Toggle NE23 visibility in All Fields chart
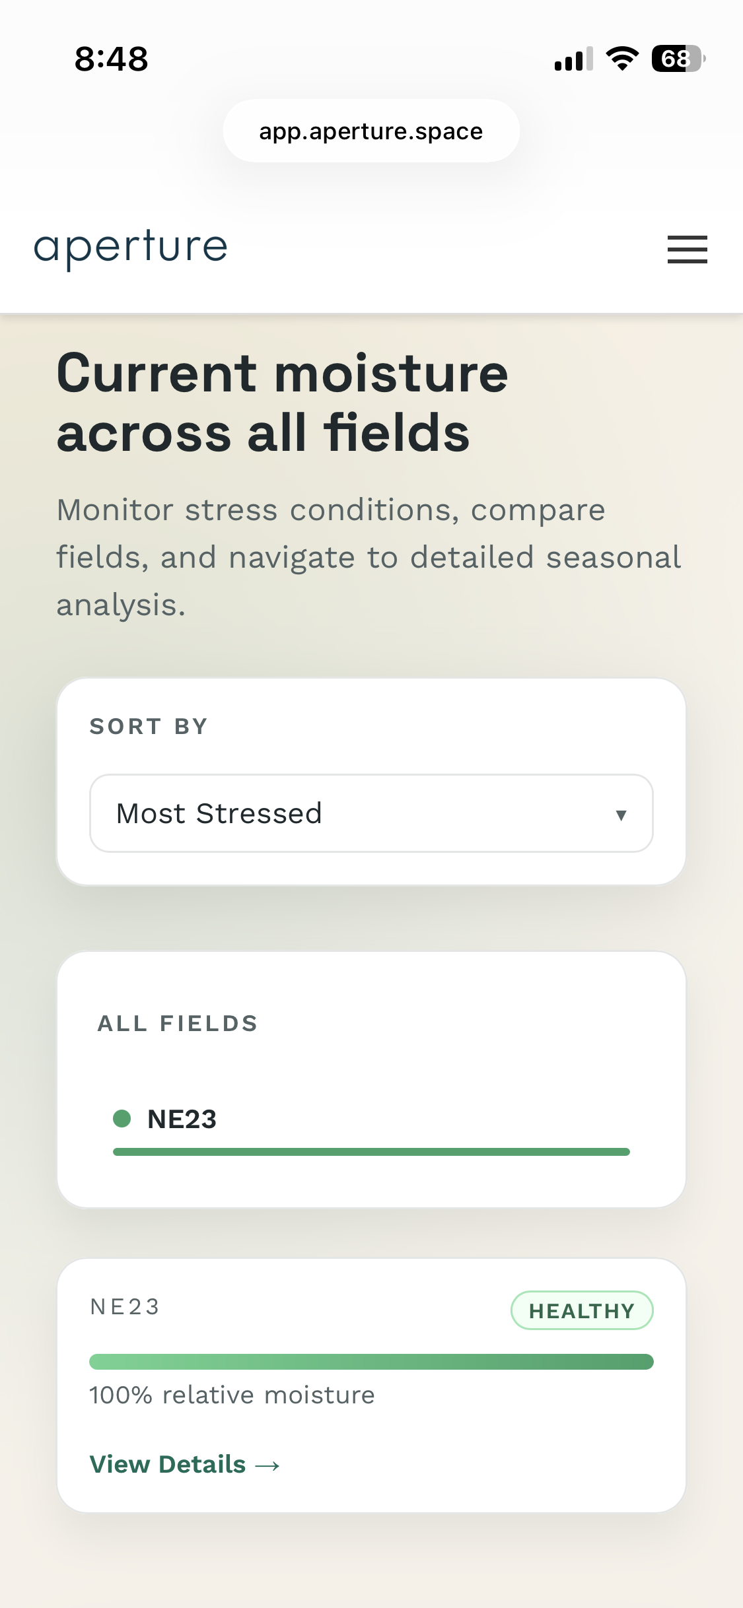The height and width of the screenshot is (1608, 743). [x=182, y=1118]
